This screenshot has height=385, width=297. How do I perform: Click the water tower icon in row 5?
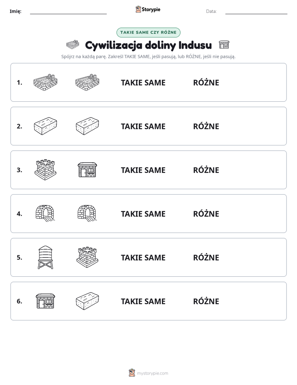[x=45, y=257]
